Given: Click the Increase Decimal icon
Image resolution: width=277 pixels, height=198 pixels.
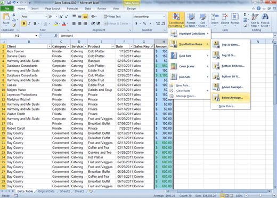Looking at the screenshot, I should (158, 23).
